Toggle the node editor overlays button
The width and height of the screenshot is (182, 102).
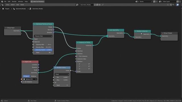coord(177,5)
